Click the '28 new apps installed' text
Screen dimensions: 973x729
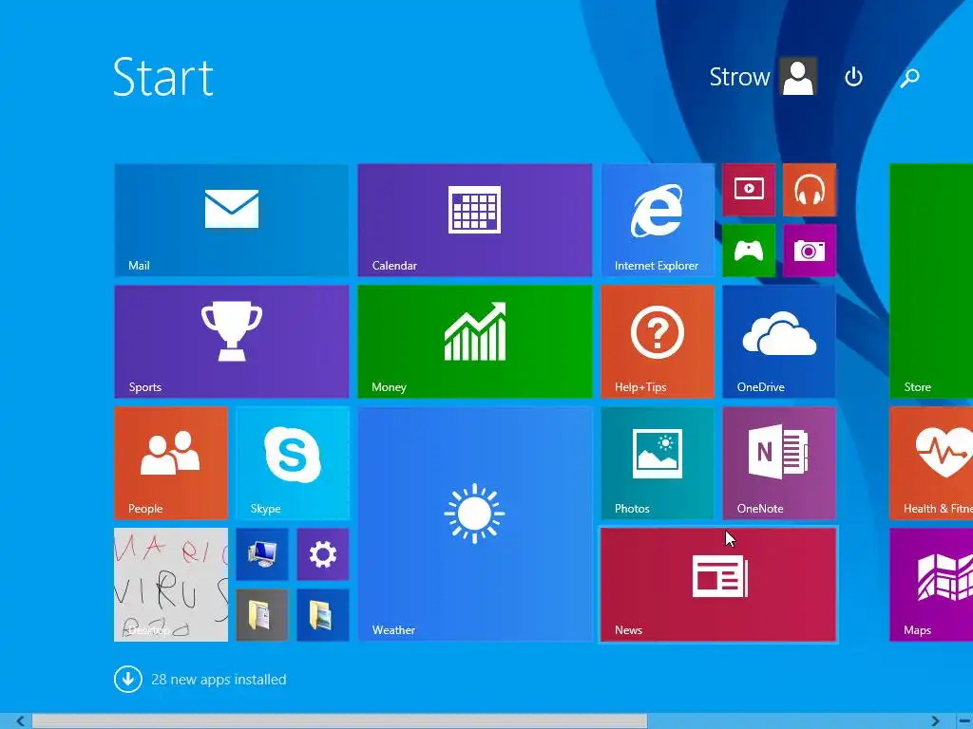pyautogui.click(x=219, y=680)
